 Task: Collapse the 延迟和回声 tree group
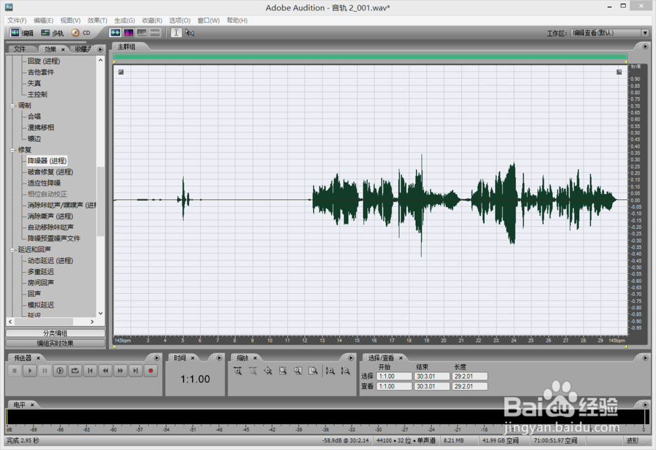click(x=12, y=250)
